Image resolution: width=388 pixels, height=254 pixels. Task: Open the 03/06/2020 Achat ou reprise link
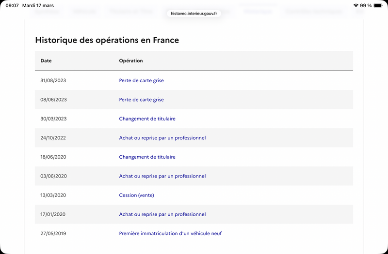[162, 176]
